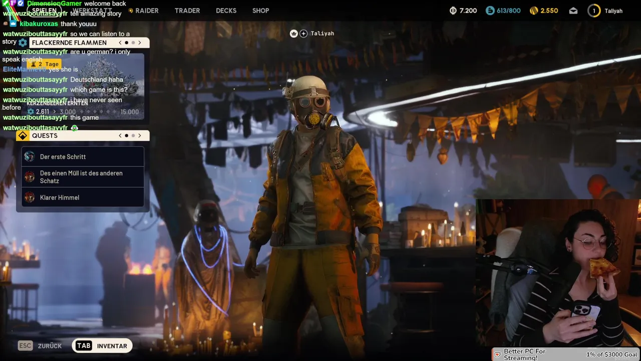The image size is (641, 361).
Task: Select first page dot in Flackernde Flammen header
Action: (x=127, y=43)
